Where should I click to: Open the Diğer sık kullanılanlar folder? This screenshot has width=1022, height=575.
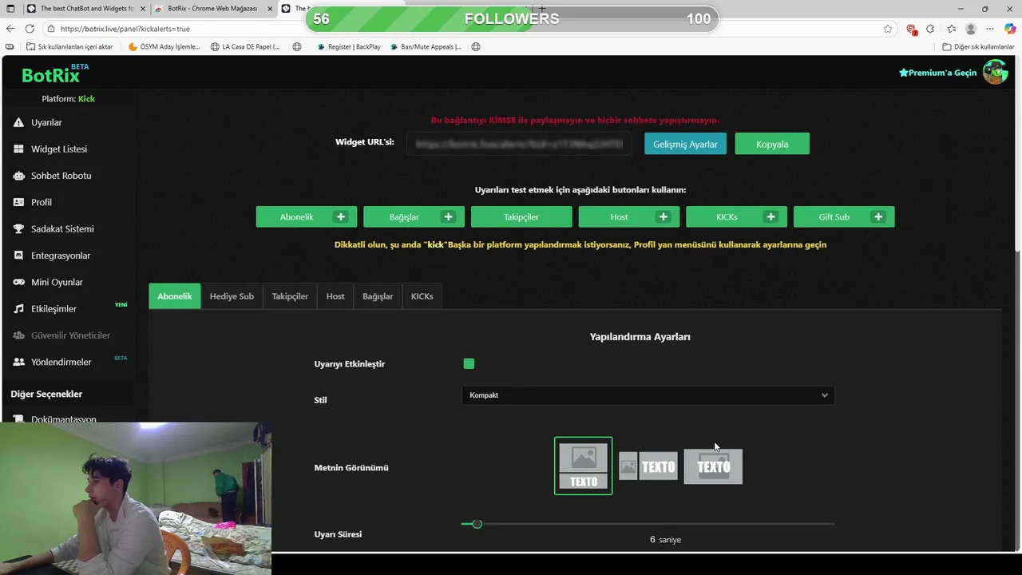coord(978,47)
